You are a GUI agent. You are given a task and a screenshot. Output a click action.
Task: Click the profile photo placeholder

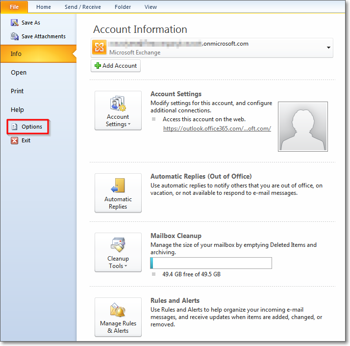[303, 127]
